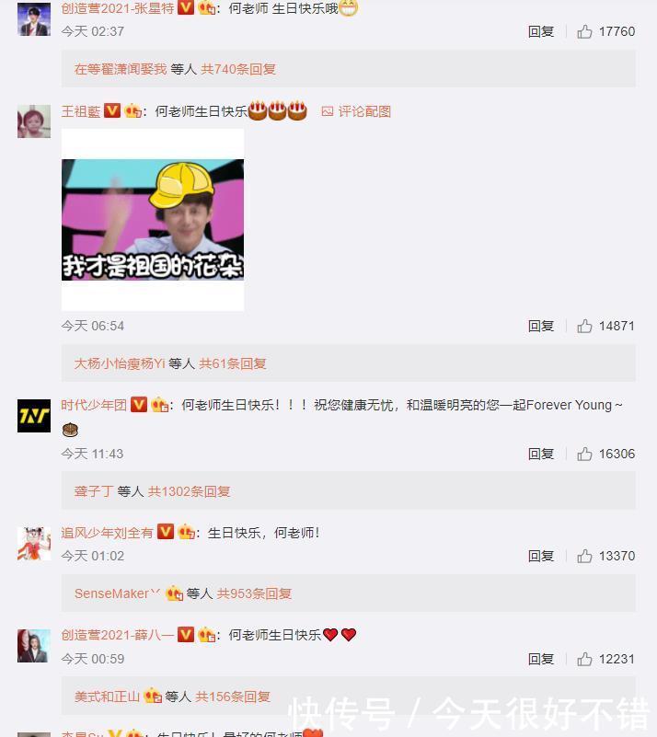Open replier 大杨小怡瘦杨Yi profile link
Screen dimensions: 657x737
120,363
